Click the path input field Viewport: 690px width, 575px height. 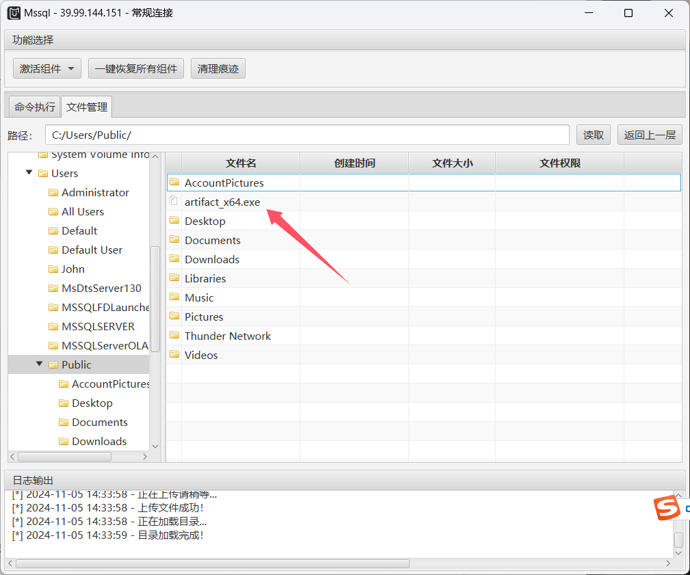pos(307,135)
